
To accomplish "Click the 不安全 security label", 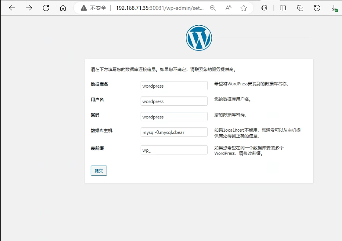I will (98, 8).
